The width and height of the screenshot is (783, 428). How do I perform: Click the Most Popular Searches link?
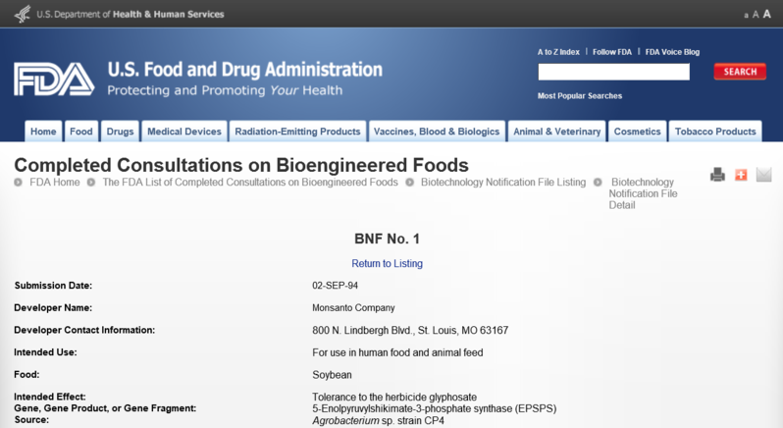click(x=580, y=96)
